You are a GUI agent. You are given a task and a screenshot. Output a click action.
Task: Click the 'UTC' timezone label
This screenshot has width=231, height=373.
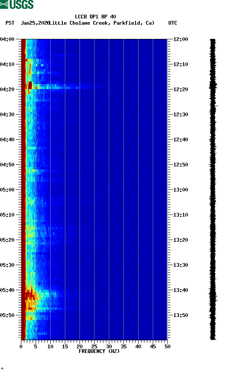pyautogui.click(x=173, y=23)
